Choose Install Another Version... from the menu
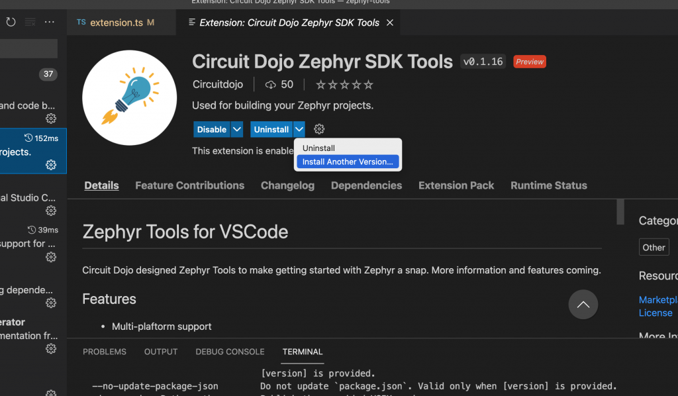 348,162
